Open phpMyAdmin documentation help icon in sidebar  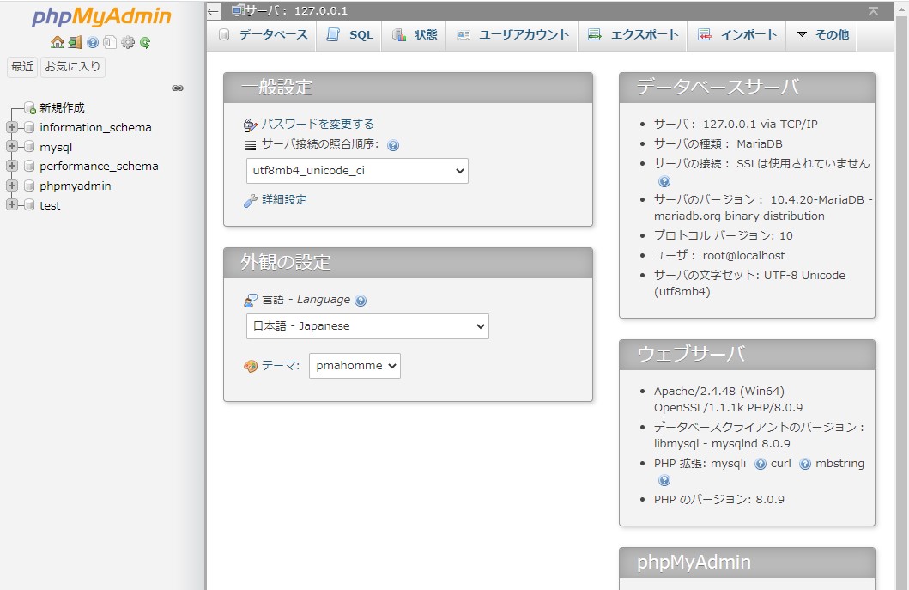[x=93, y=42]
